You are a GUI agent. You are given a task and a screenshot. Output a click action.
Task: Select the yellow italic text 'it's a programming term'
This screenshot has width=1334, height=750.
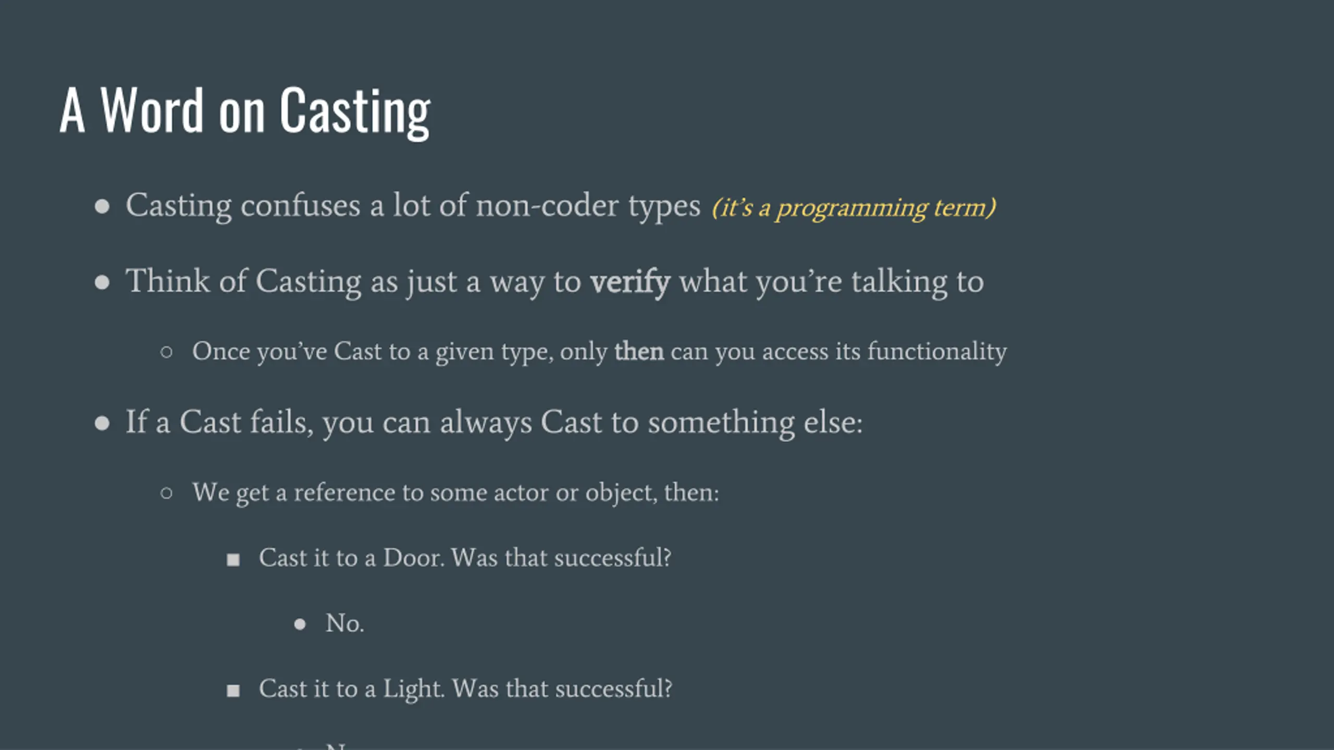coord(854,208)
